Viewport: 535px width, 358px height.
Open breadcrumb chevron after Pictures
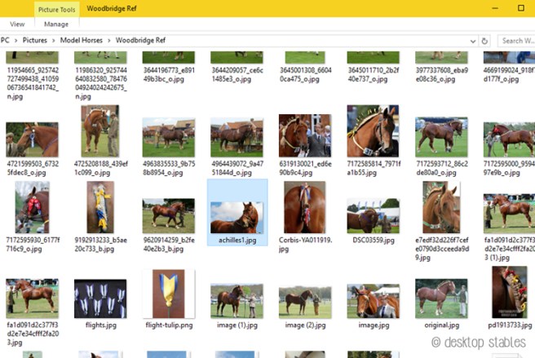(x=52, y=40)
